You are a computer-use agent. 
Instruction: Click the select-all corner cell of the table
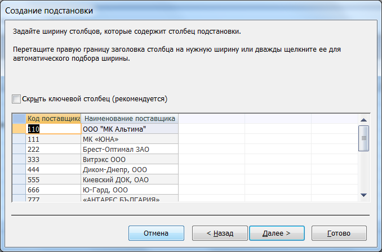[x=19, y=119]
